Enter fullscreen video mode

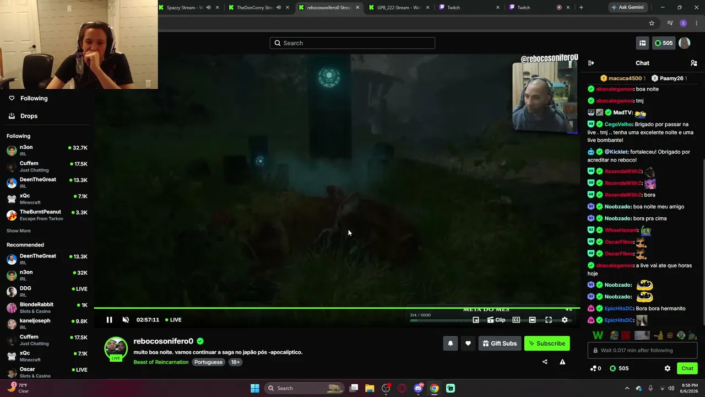tap(549, 320)
